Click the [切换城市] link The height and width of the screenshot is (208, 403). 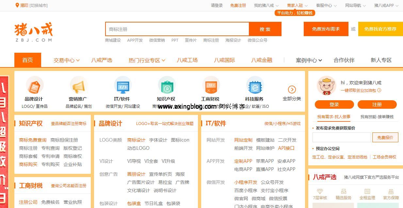[x=39, y=6]
